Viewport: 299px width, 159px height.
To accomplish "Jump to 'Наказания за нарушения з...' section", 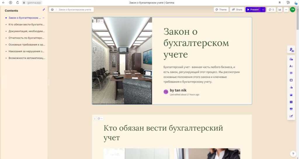I will [26, 51].
